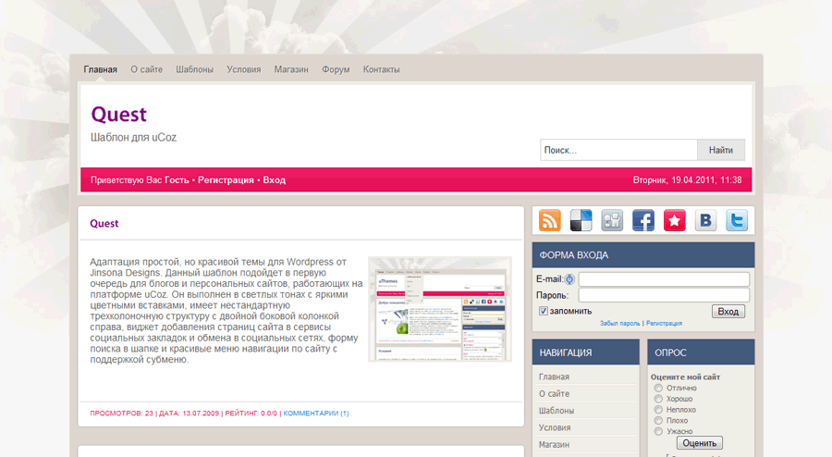Open the 'Шаблоны' top menu item
The width and height of the screenshot is (832, 457).
point(195,69)
